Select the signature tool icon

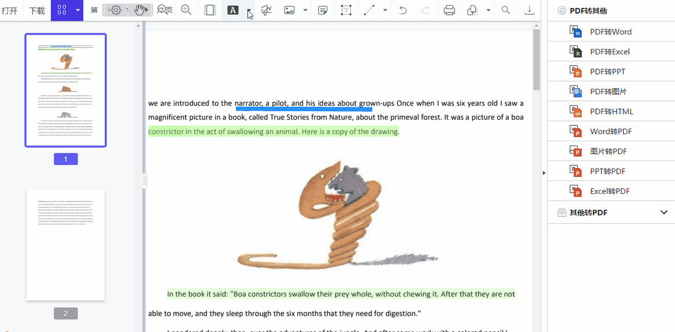[266, 10]
